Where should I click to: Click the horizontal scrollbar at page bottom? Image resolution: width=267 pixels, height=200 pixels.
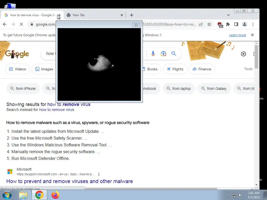click(x=151, y=189)
